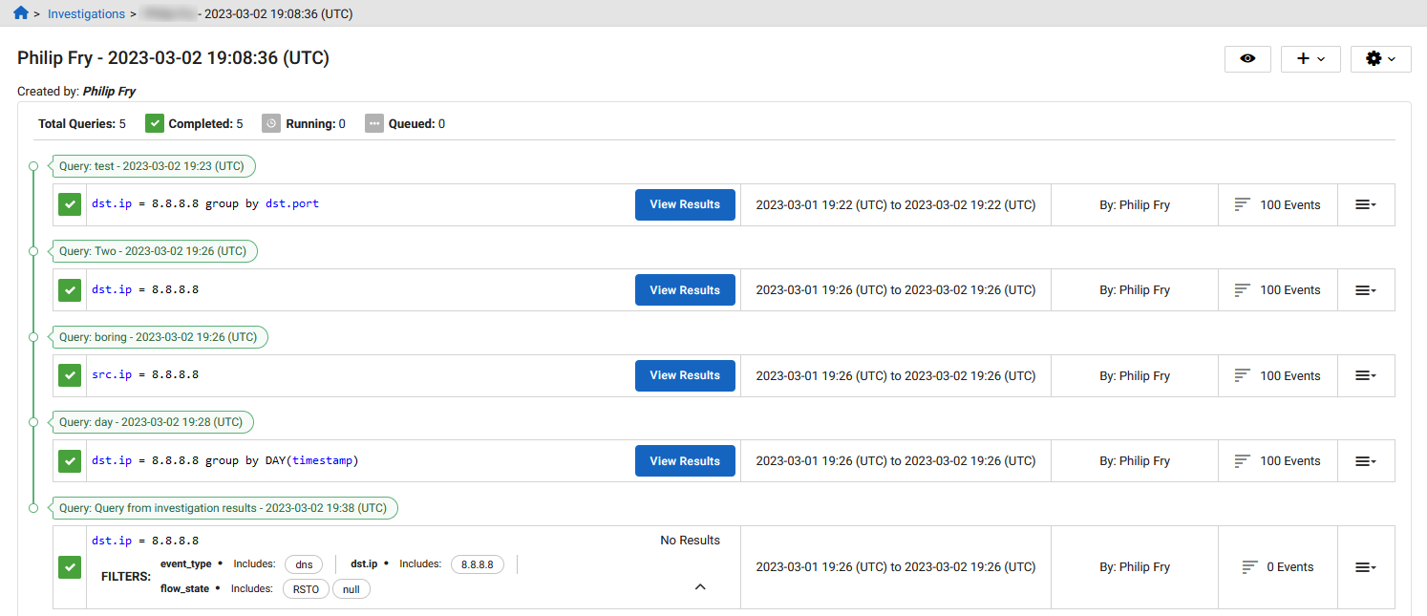
Task: View Results for dst.port group query
Action: tap(685, 204)
